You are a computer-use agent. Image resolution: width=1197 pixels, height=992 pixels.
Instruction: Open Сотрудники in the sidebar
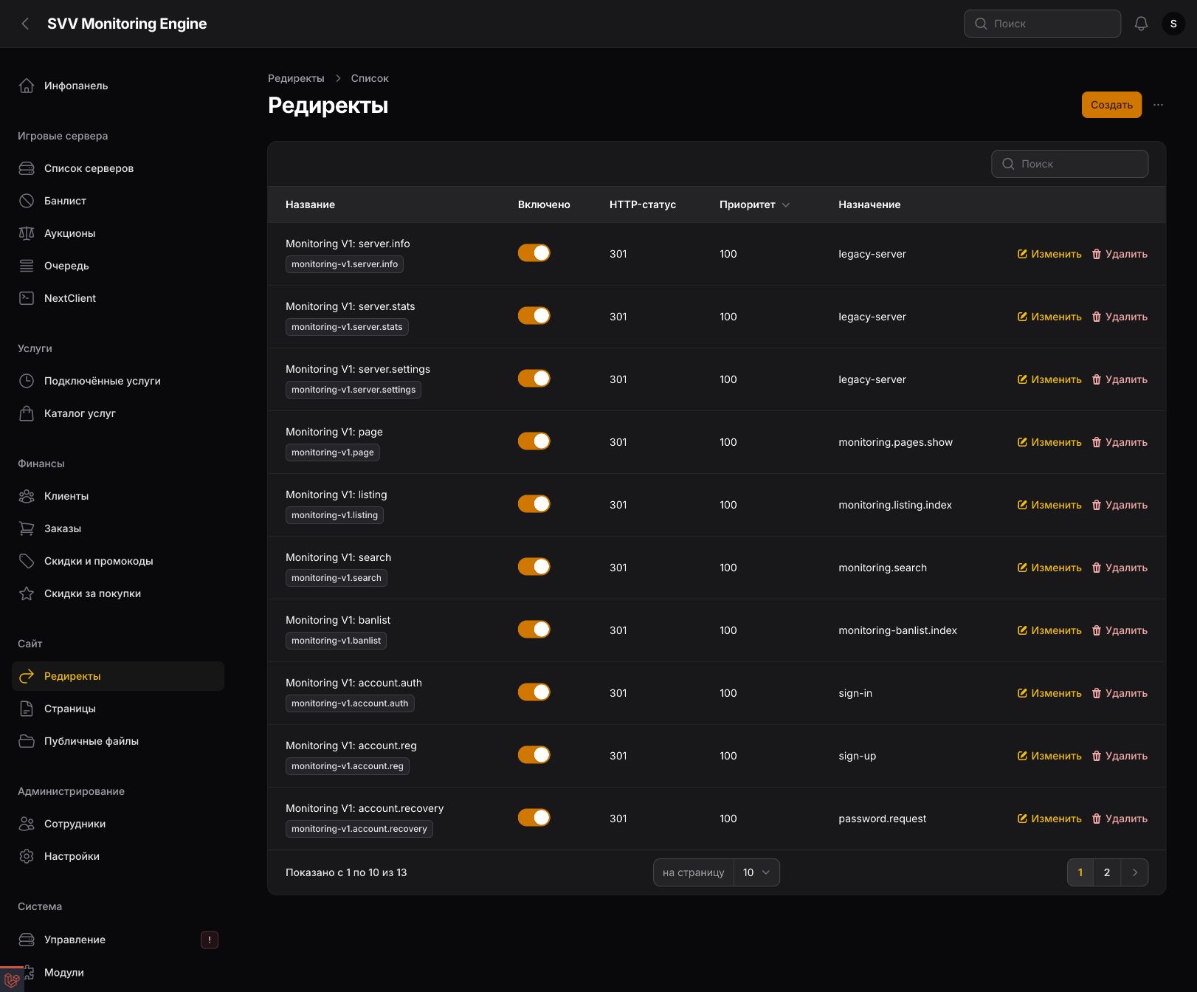118,824
